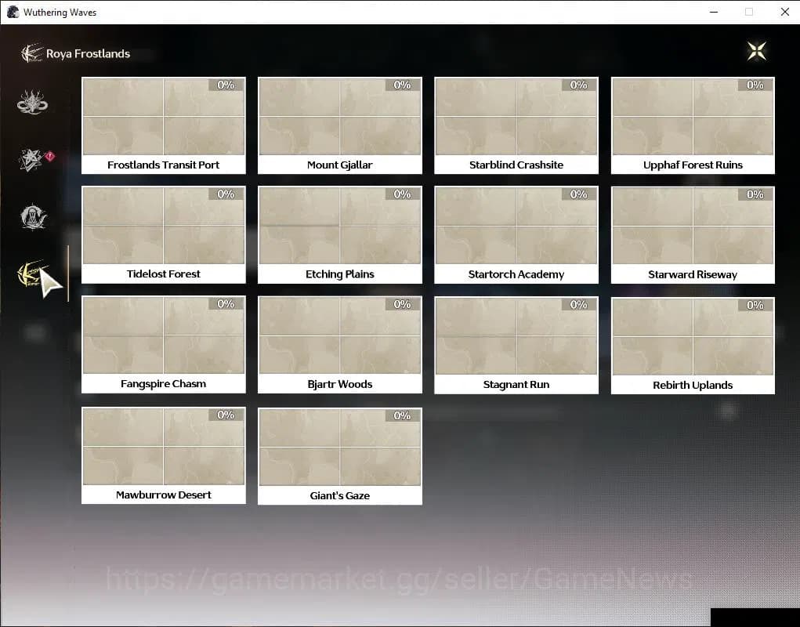Open the Mount Gjallar area card
This screenshot has height=627, width=800.
(339, 125)
